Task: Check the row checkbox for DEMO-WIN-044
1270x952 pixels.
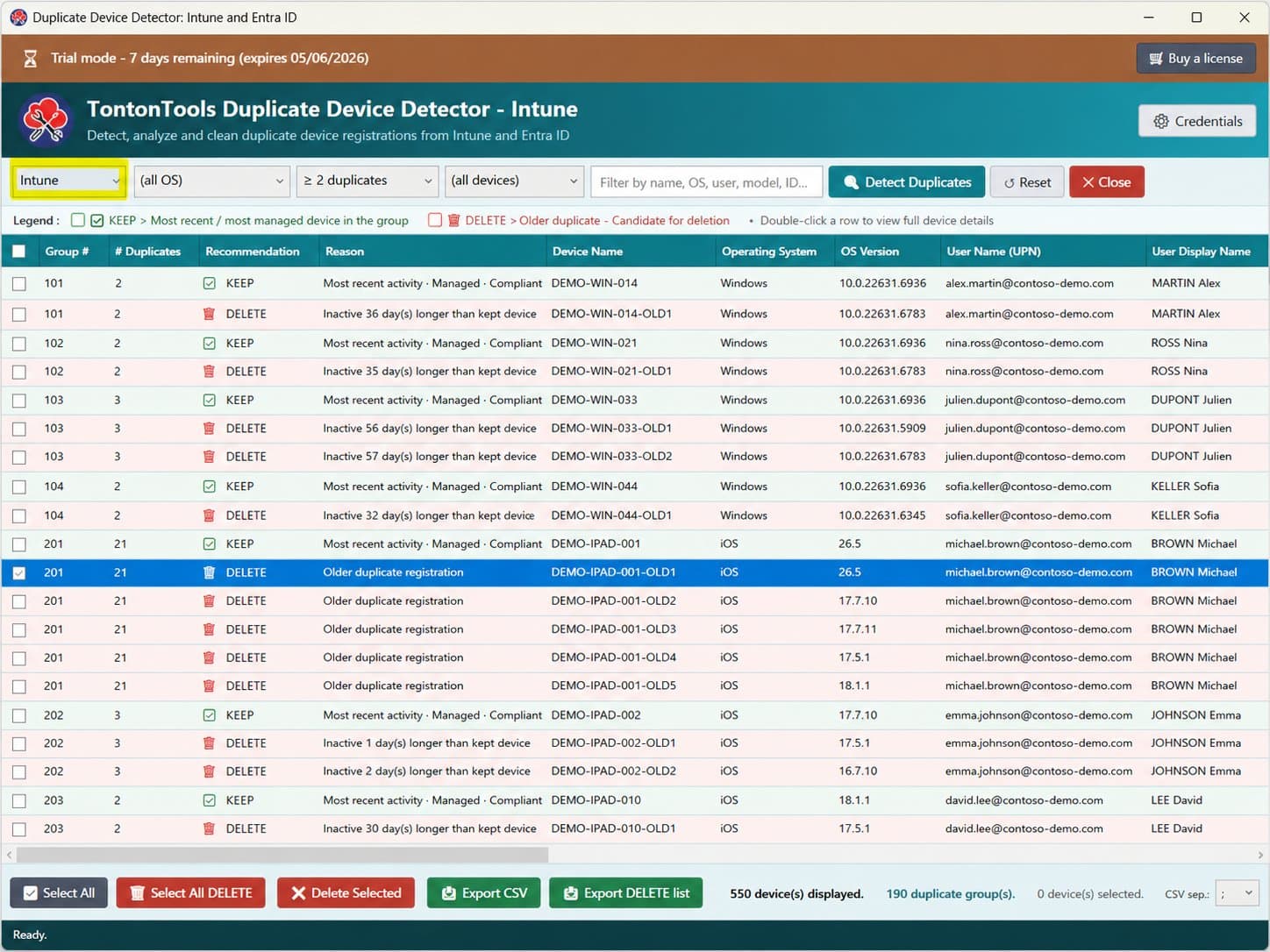Action: (18, 487)
